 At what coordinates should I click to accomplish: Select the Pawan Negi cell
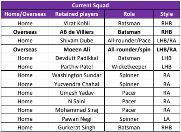click(x=77, y=118)
